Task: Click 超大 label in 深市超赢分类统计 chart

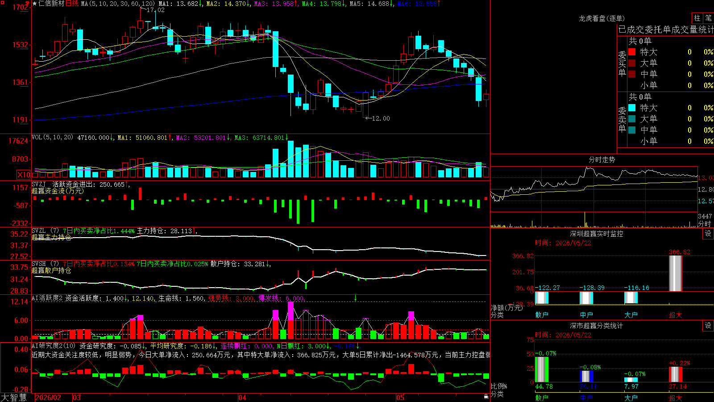Action: click(x=676, y=398)
